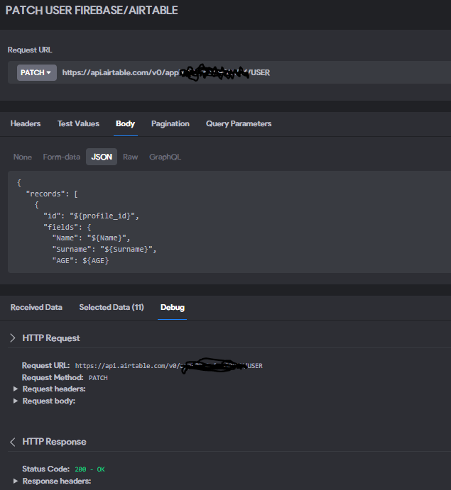Select the Debug tab
This screenshot has height=490, width=451.
tap(173, 307)
